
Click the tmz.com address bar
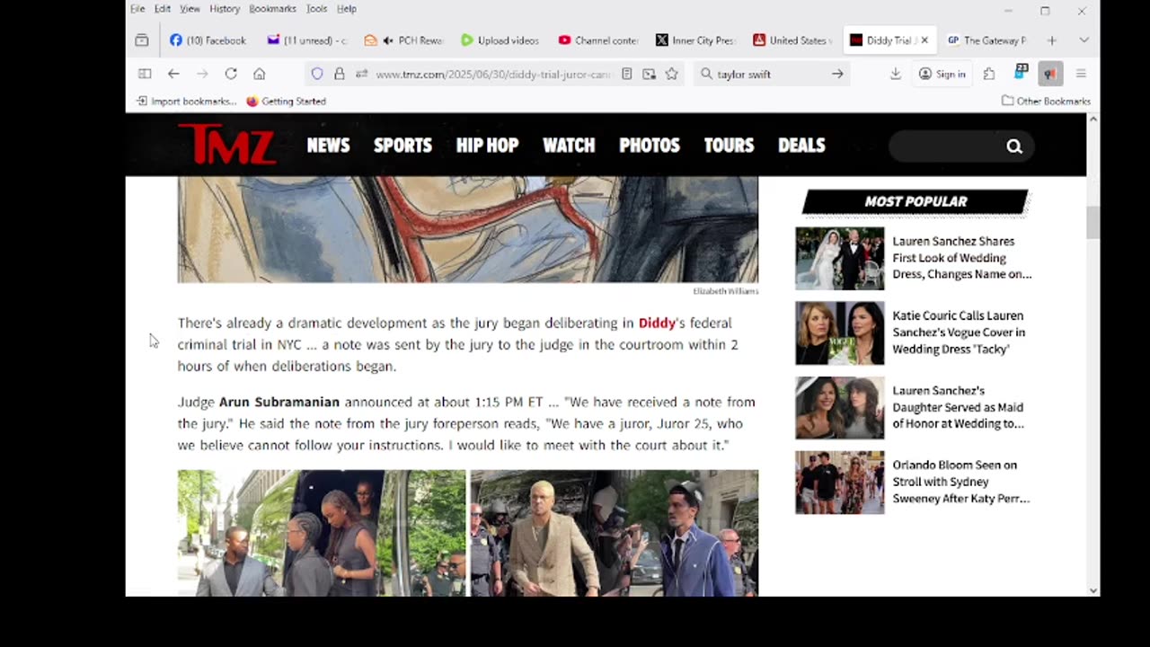point(492,74)
